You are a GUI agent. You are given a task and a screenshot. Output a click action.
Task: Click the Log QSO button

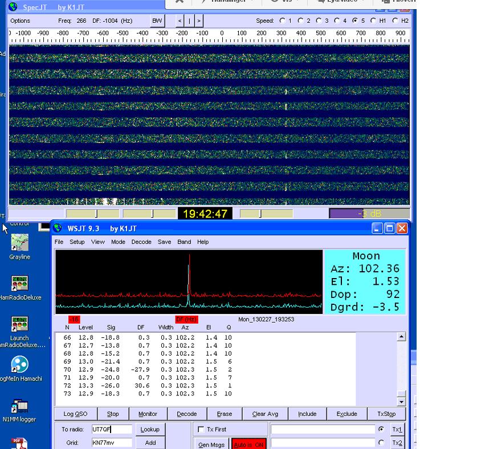coord(75,414)
